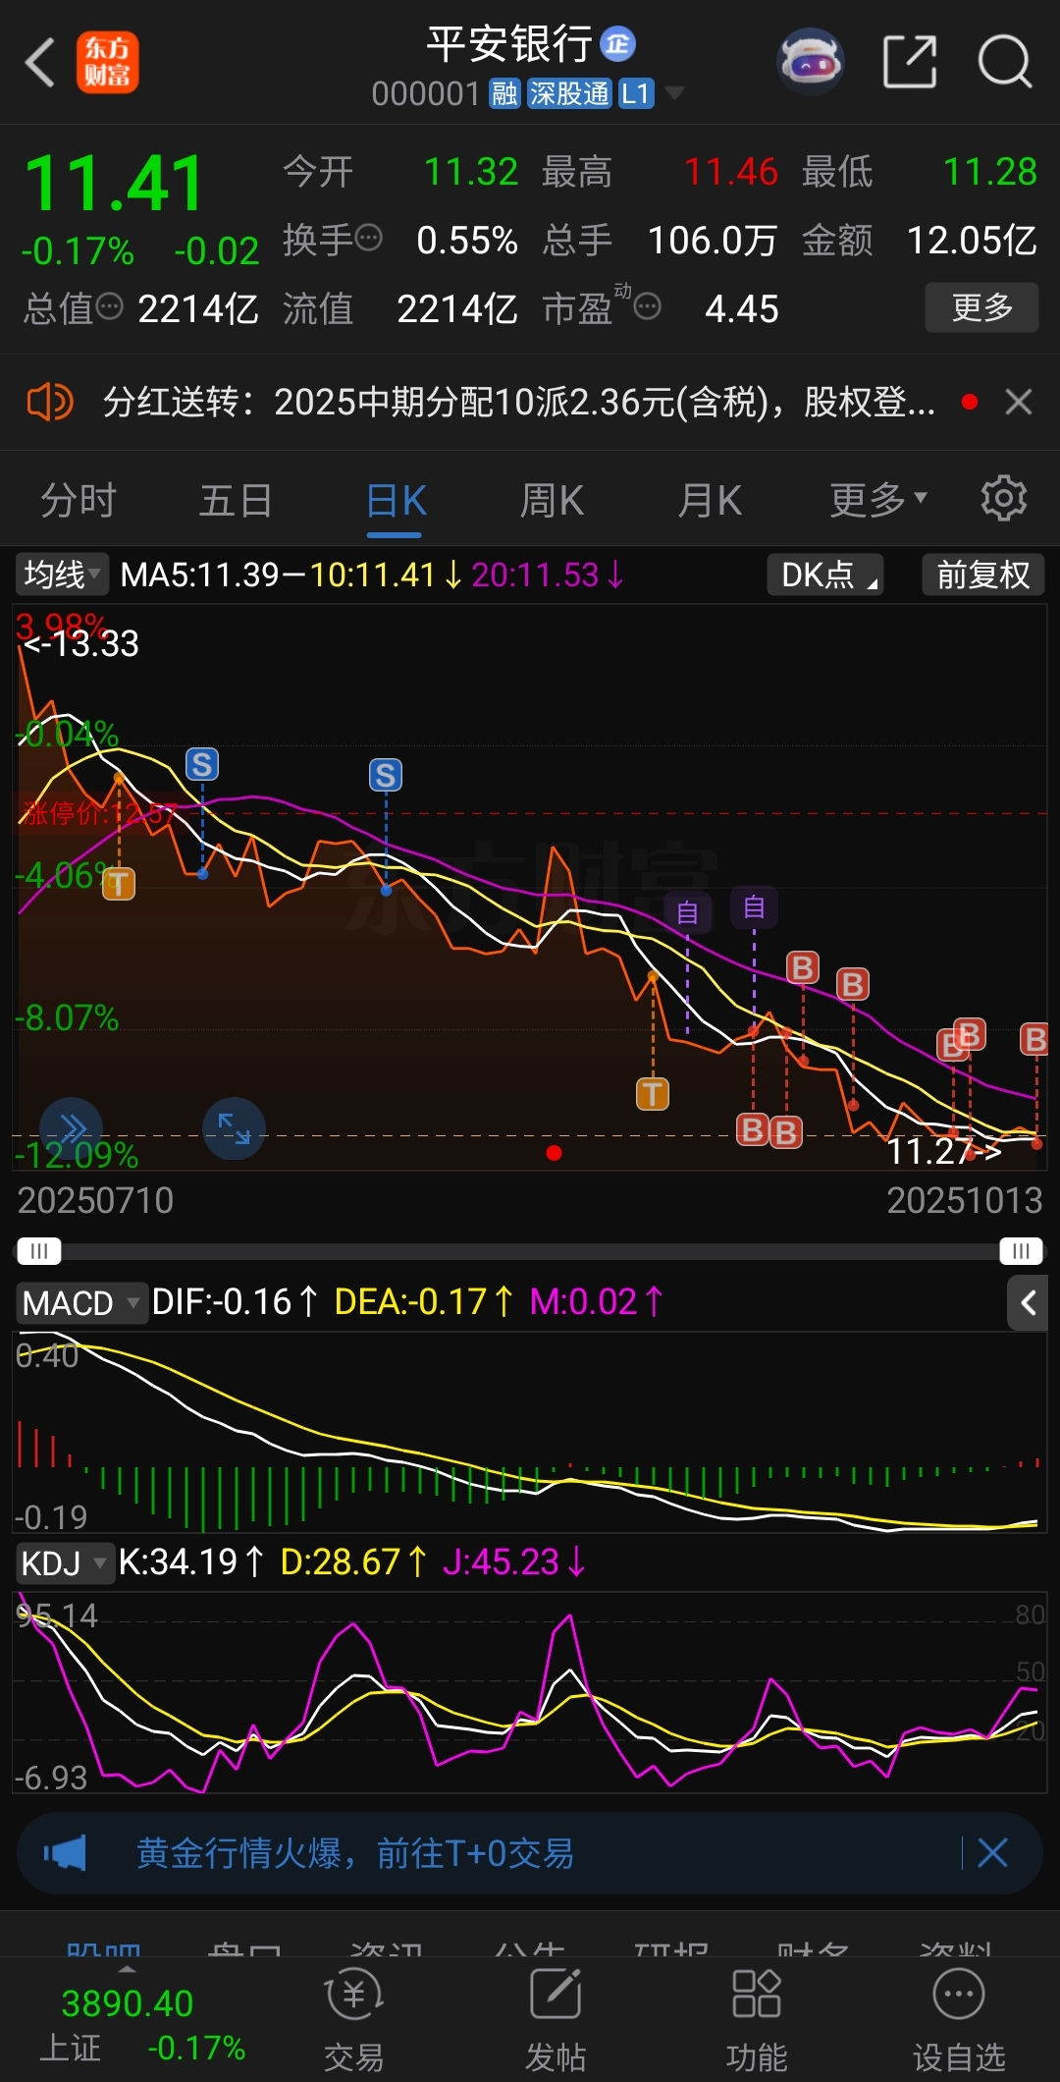The width and height of the screenshot is (1060, 2082).
Task: Tap the MA5:11.39 moving average value
Action: [199, 575]
